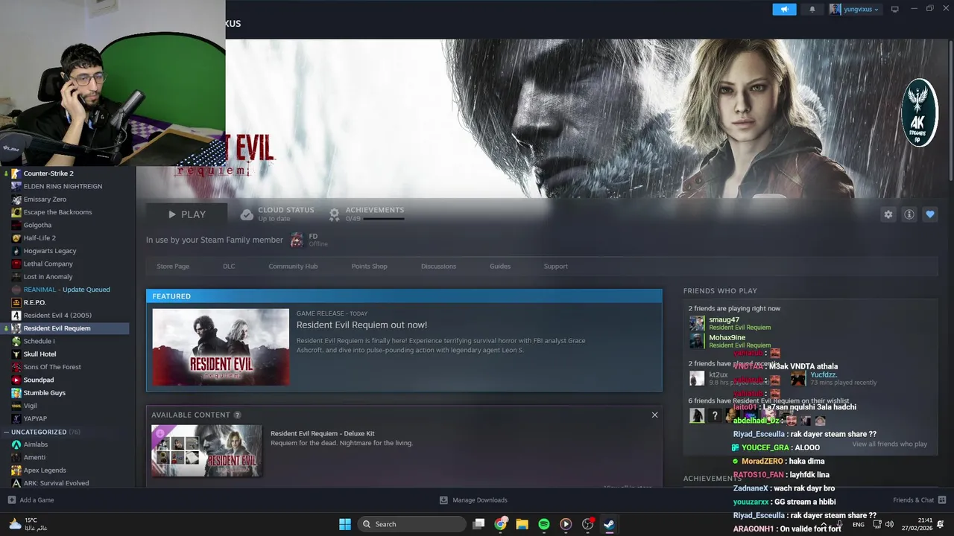Screen dimensions: 954x536
Task: Open Manage Downloads
Action: tap(473, 500)
